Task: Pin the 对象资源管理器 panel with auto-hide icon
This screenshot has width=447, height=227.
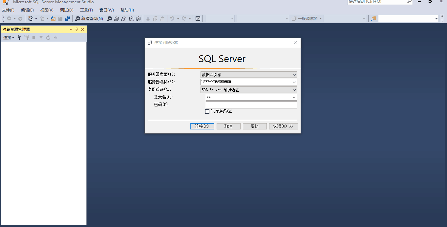Action: pos(77,30)
